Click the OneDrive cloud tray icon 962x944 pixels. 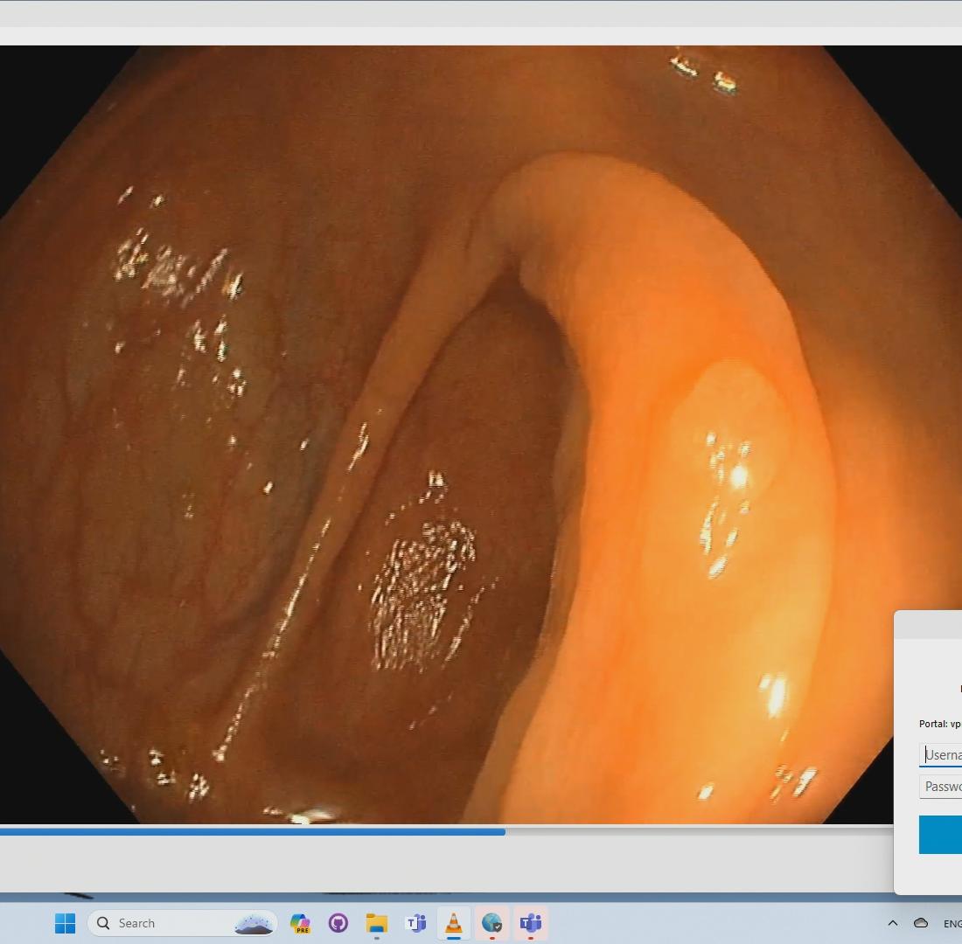pyautogui.click(x=921, y=923)
